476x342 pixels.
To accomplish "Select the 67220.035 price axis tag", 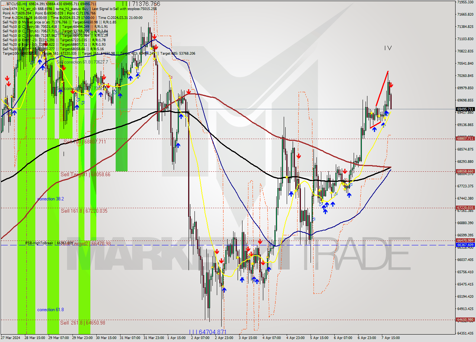I will click(x=465, y=208).
